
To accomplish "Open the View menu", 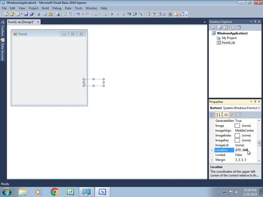I will (22, 8).
